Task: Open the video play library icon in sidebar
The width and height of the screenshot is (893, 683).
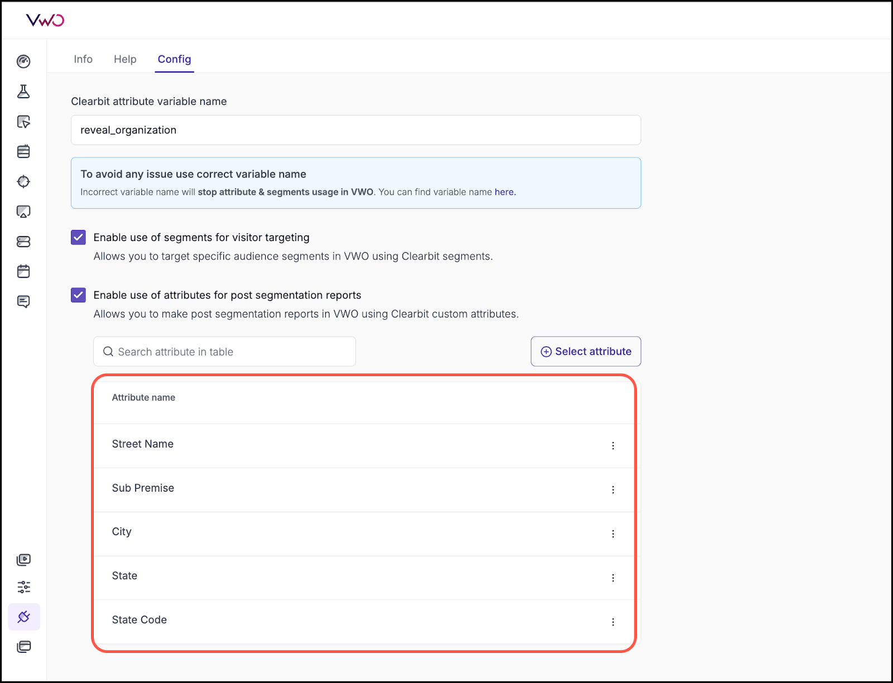Action: [x=23, y=560]
